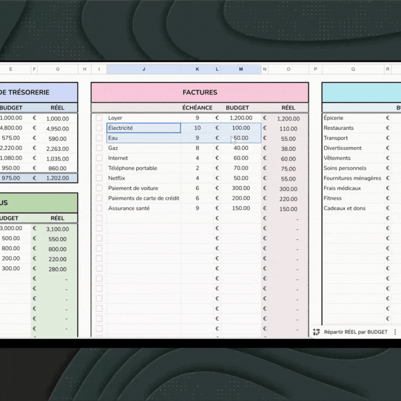Click the pink FACTURES title cell

tap(200, 92)
